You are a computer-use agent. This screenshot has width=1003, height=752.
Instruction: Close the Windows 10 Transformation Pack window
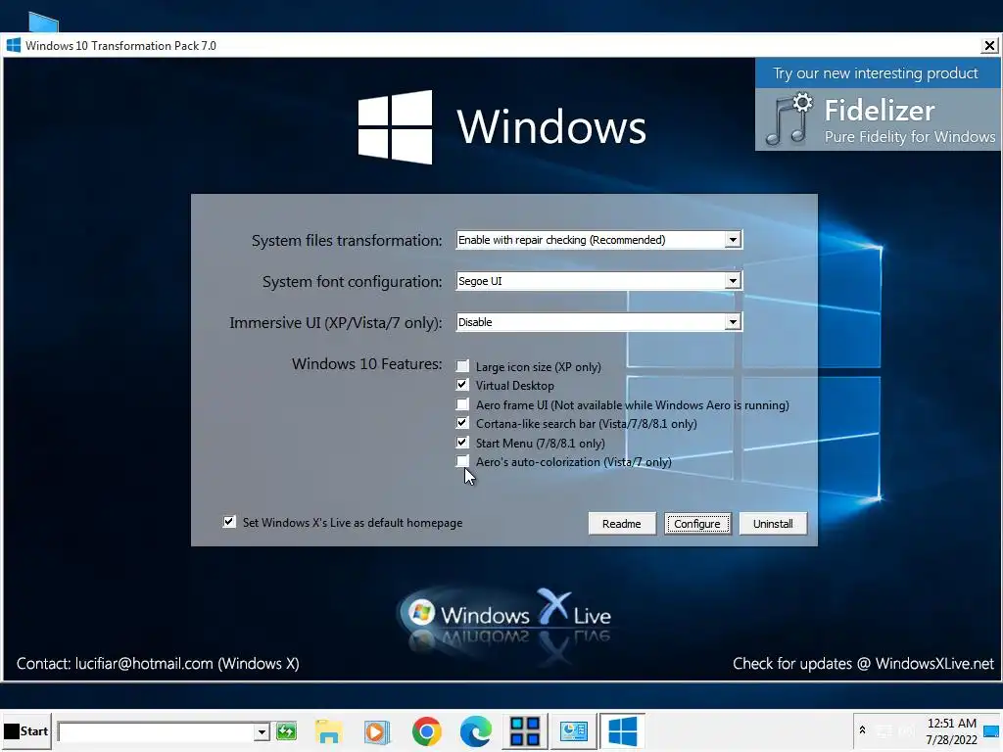[x=989, y=45]
